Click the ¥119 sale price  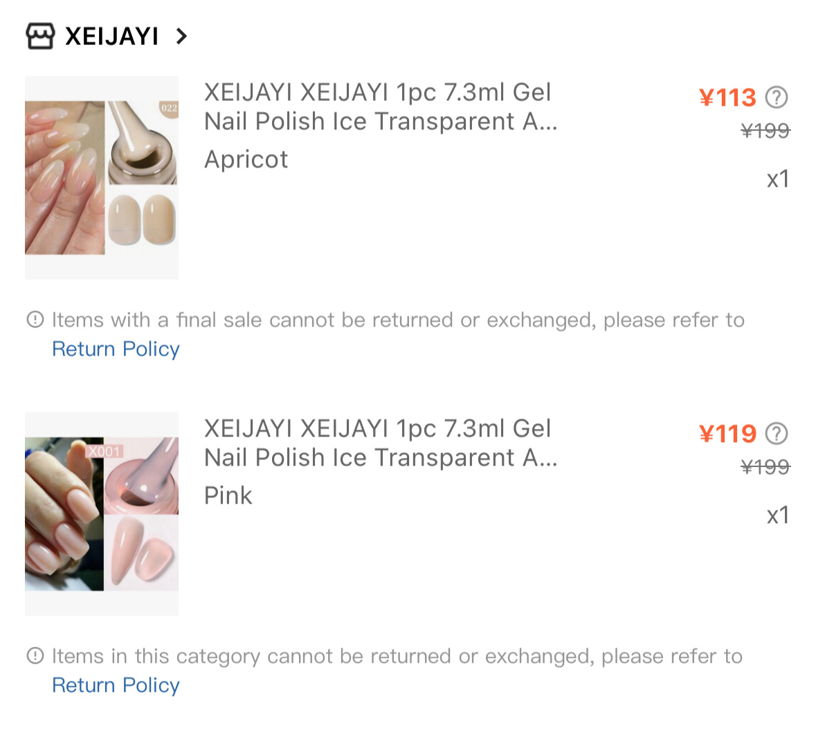tap(727, 434)
